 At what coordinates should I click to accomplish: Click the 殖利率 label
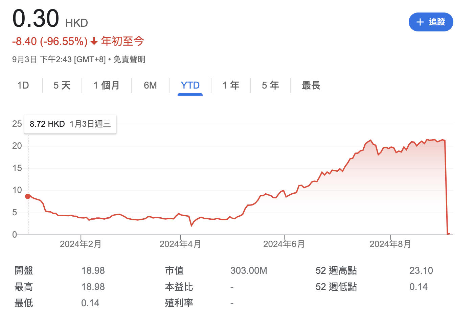[179, 303]
